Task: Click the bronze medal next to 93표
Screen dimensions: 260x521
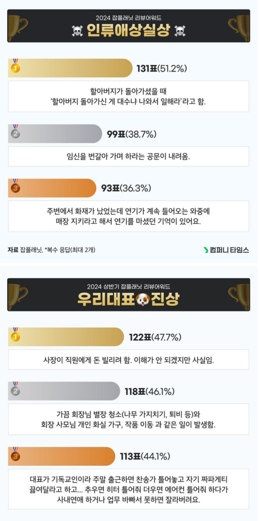Action: [x=15, y=187]
